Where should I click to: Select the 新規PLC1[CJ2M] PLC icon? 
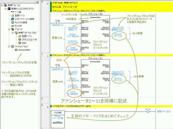pos(9,9)
